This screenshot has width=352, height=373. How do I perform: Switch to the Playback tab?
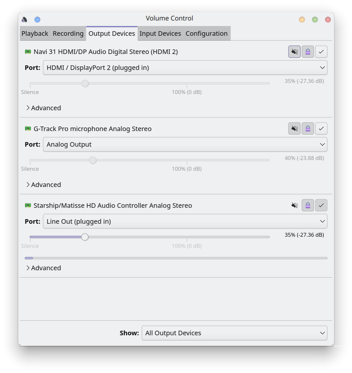coord(35,33)
